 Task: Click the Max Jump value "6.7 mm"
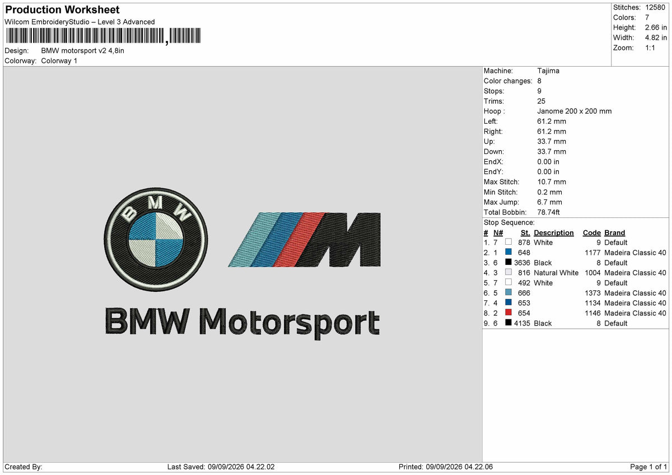[549, 202]
